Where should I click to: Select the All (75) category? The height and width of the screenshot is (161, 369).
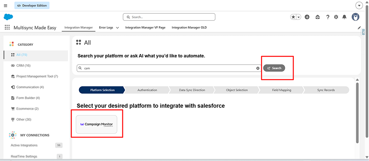point(36,55)
